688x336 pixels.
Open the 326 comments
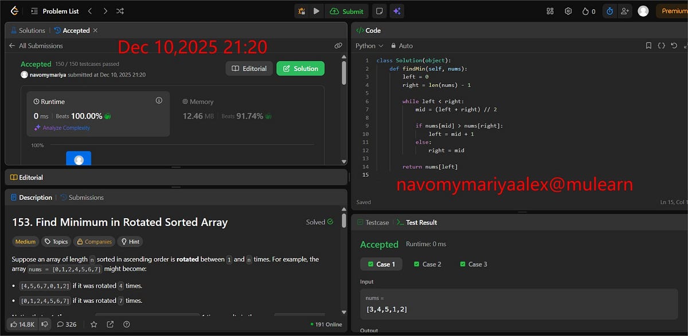[67, 324]
